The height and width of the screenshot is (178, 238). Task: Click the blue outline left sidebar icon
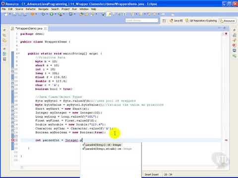pyautogui.click(x=4, y=54)
